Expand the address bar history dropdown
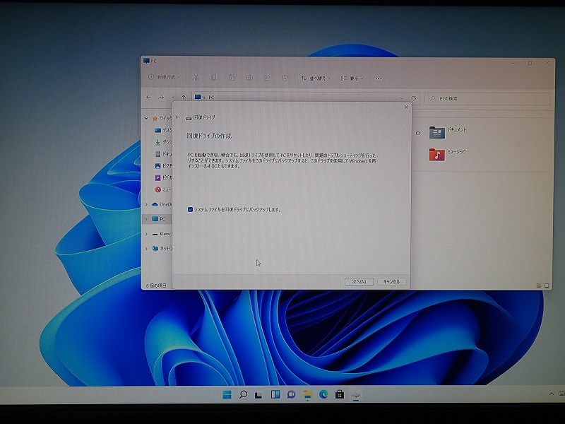Image resolution: width=565 pixels, height=424 pixels. click(401, 98)
